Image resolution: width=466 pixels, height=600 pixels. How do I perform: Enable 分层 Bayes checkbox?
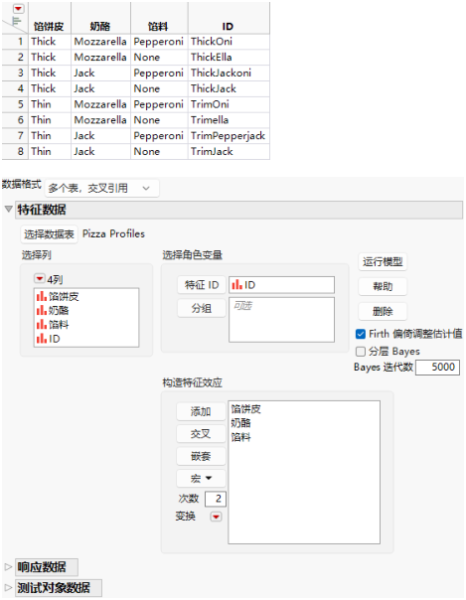pos(361,352)
